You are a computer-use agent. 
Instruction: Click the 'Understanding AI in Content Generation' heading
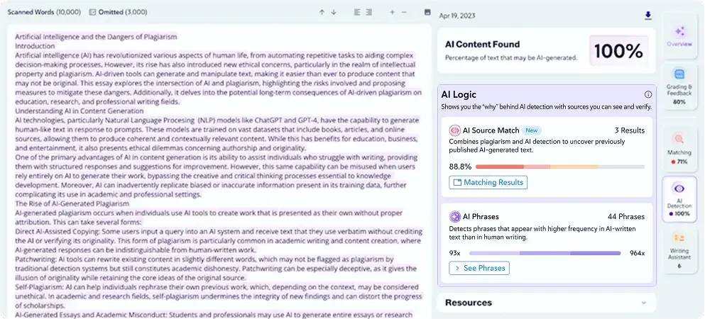pyautogui.click(x=80, y=111)
